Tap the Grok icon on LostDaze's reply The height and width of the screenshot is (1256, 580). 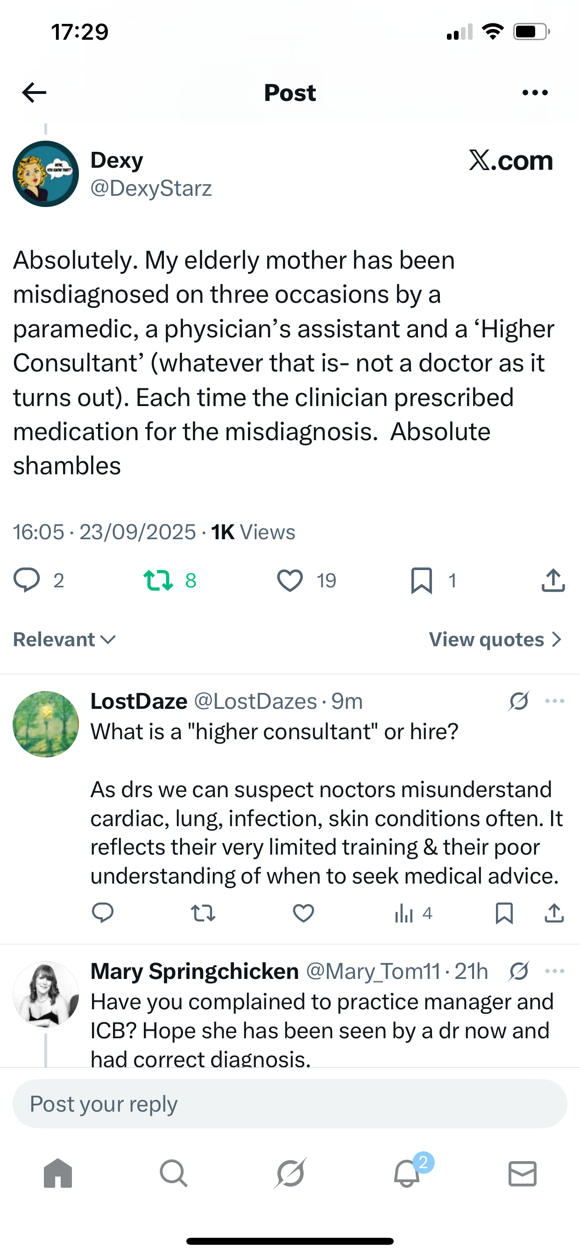click(518, 701)
